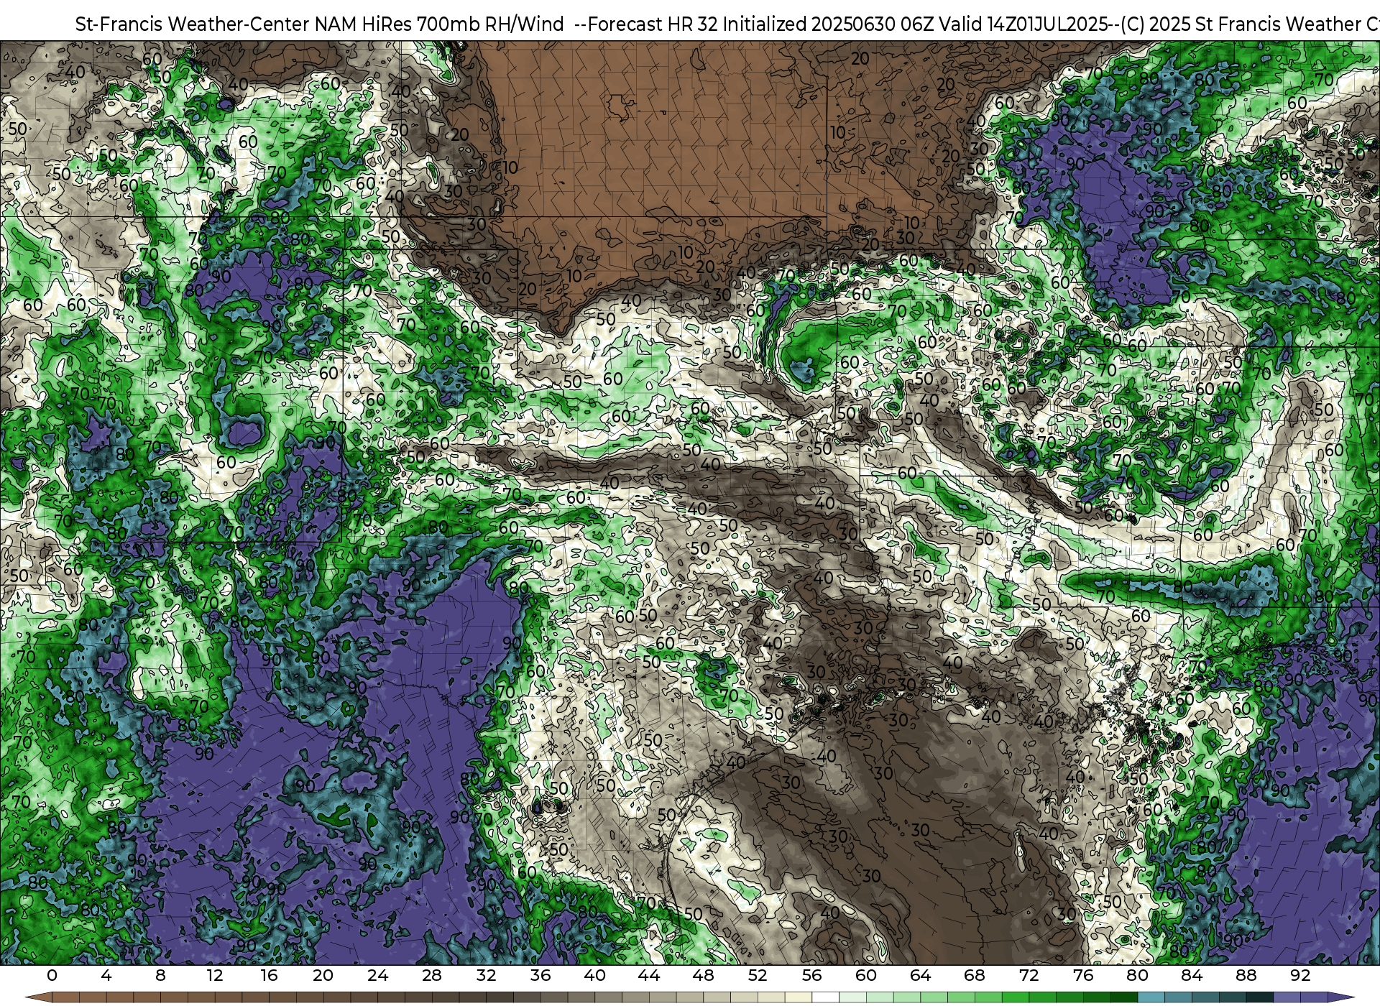Screen dimensions: 1380x1006
Task: Click the colorbar label '24'
Action: pos(377,975)
